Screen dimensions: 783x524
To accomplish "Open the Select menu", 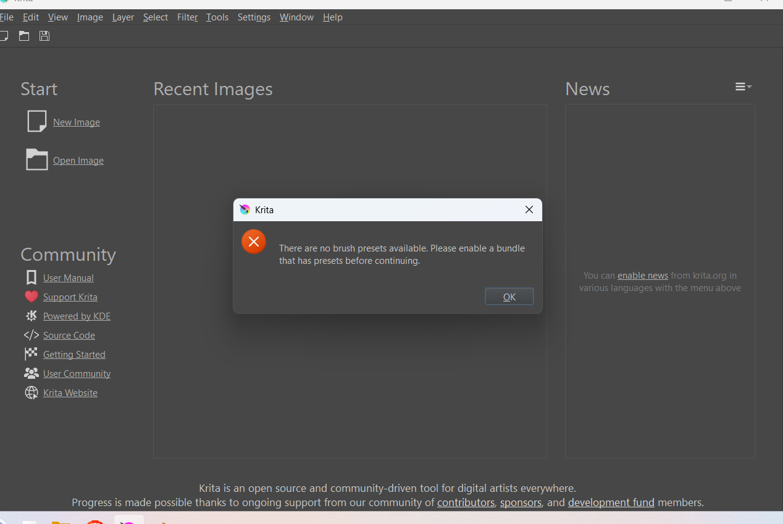I will point(156,17).
